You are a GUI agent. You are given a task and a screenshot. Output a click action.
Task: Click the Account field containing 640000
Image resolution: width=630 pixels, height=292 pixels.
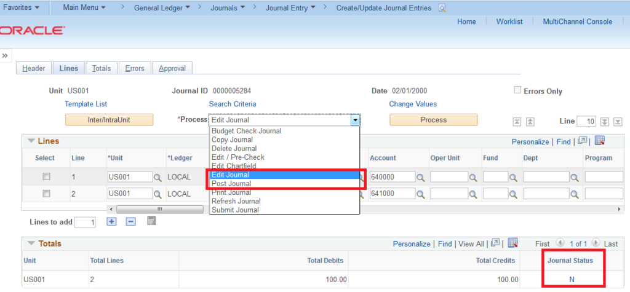coord(393,177)
